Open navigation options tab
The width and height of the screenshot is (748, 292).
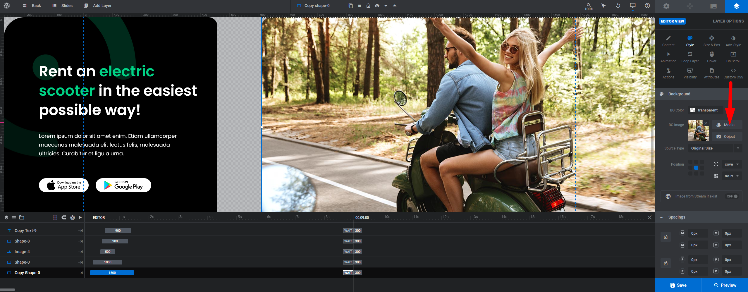689,6
